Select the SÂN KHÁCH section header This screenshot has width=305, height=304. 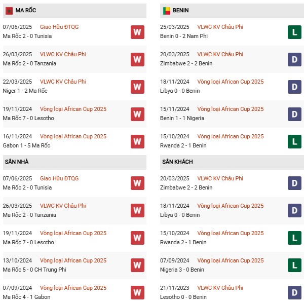coord(232,162)
